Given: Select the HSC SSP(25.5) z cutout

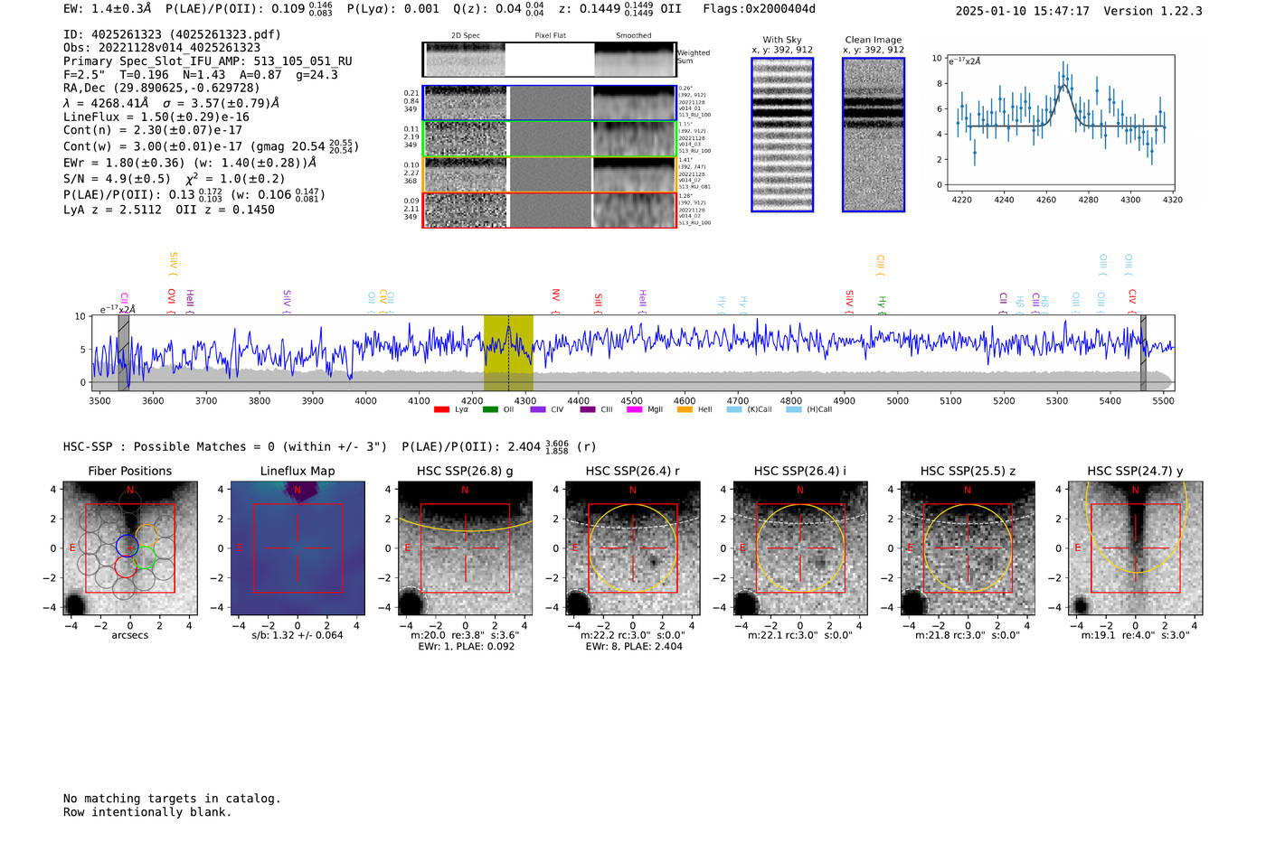Looking at the screenshot, I should pyautogui.click(x=968, y=549).
